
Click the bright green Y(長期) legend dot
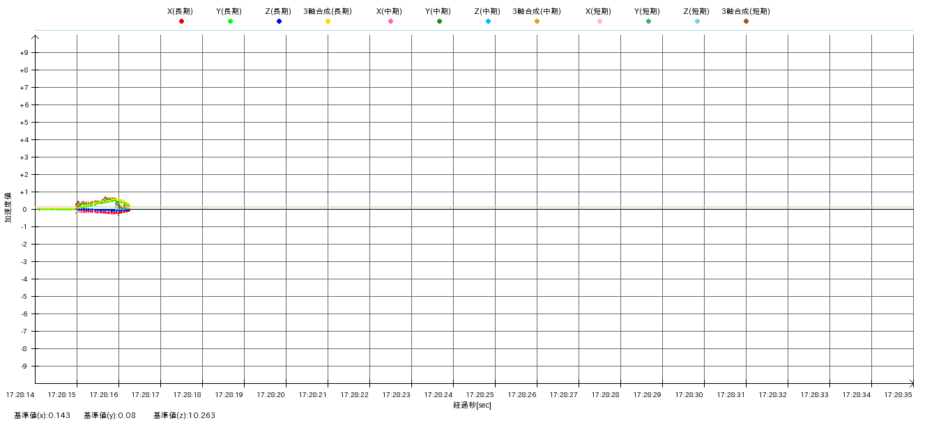(230, 22)
